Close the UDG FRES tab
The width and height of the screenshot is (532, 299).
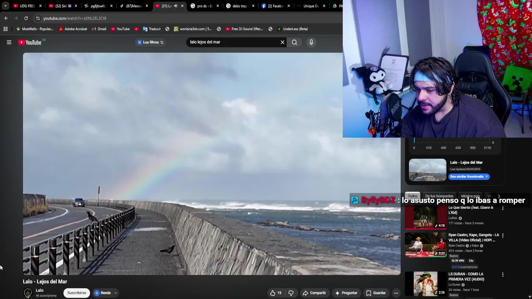pyautogui.click(x=40, y=6)
